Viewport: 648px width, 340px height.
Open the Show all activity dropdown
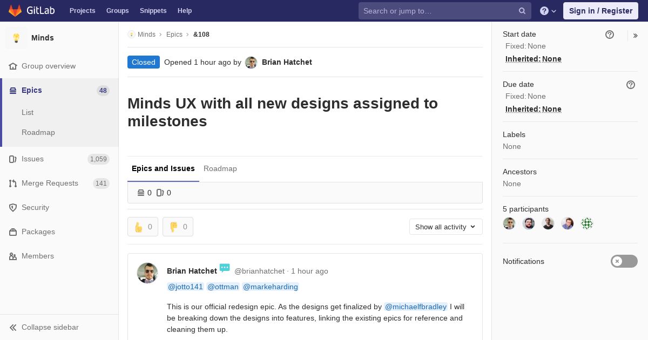pyautogui.click(x=446, y=227)
